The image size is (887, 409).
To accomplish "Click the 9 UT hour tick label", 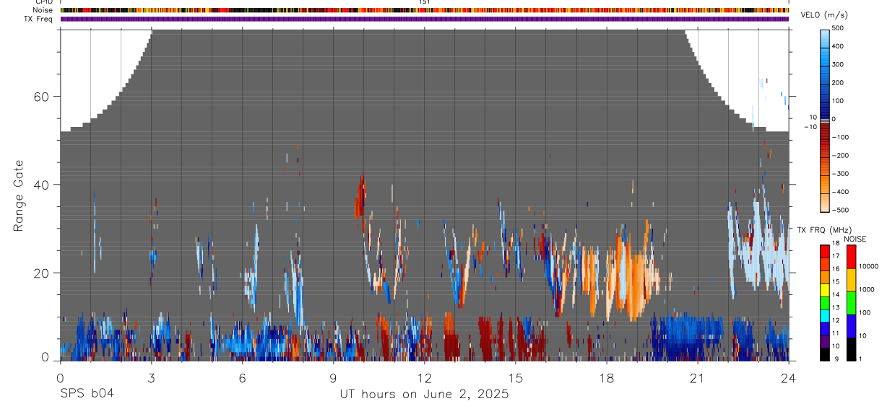I will click(x=333, y=378).
